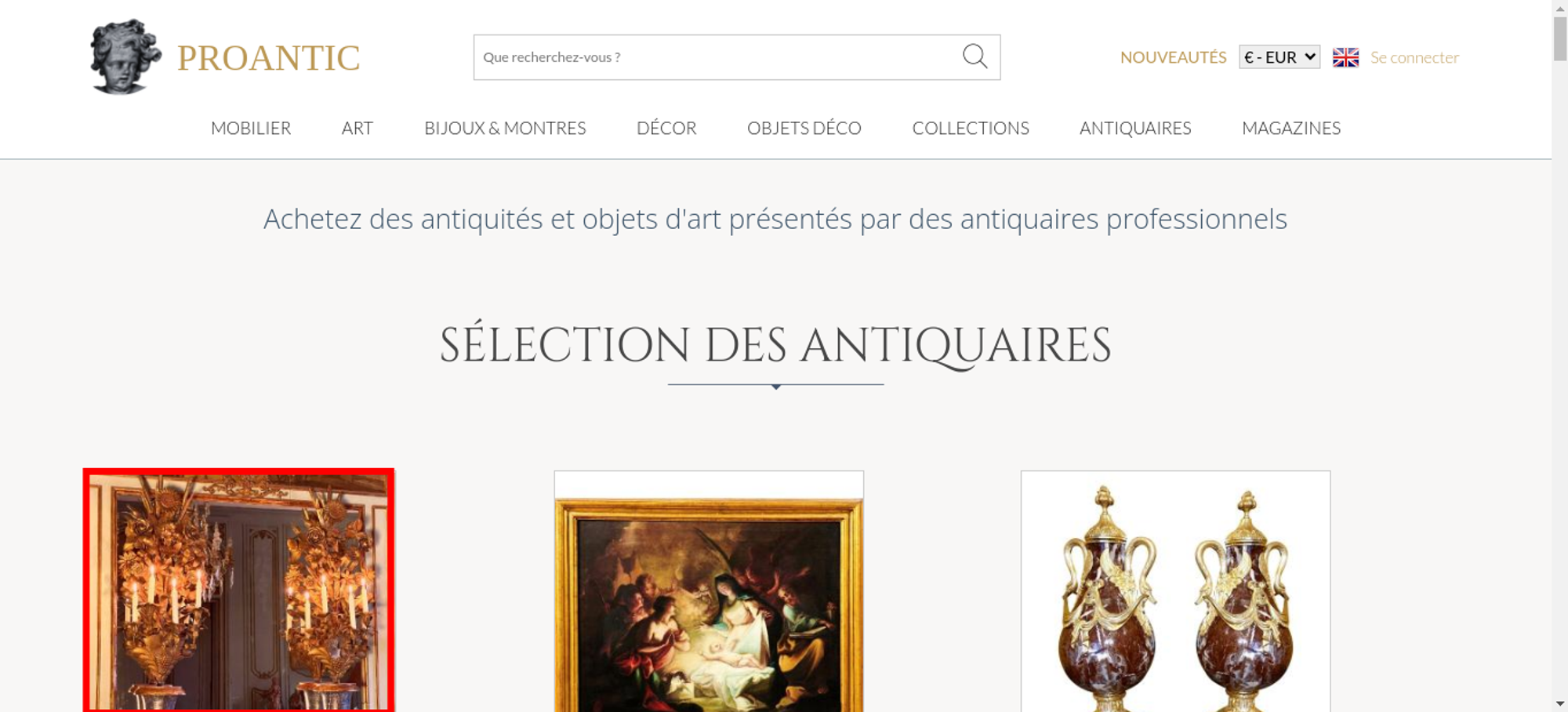The image size is (1568, 712).
Task: Go to Objets Déco category
Action: [x=804, y=128]
